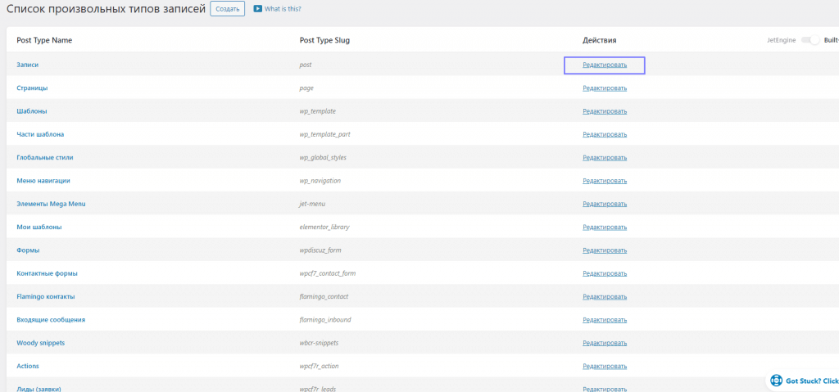Viewport: 839px width, 392px height.
Task: Click the Действия column header
Action: pos(599,40)
